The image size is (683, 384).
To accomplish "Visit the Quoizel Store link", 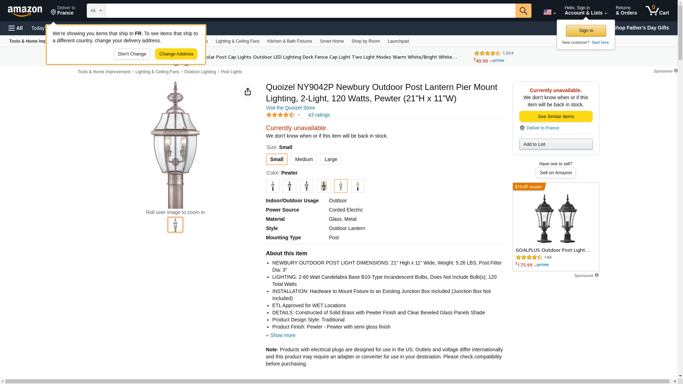I will pyautogui.click(x=290, y=108).
